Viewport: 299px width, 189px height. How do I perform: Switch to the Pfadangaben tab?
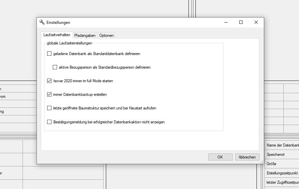coord(85,35)
